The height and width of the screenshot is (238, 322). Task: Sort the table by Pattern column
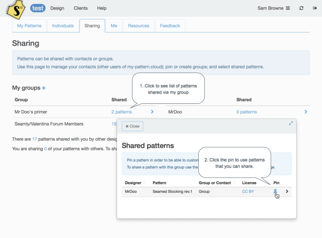click(160, 183)
